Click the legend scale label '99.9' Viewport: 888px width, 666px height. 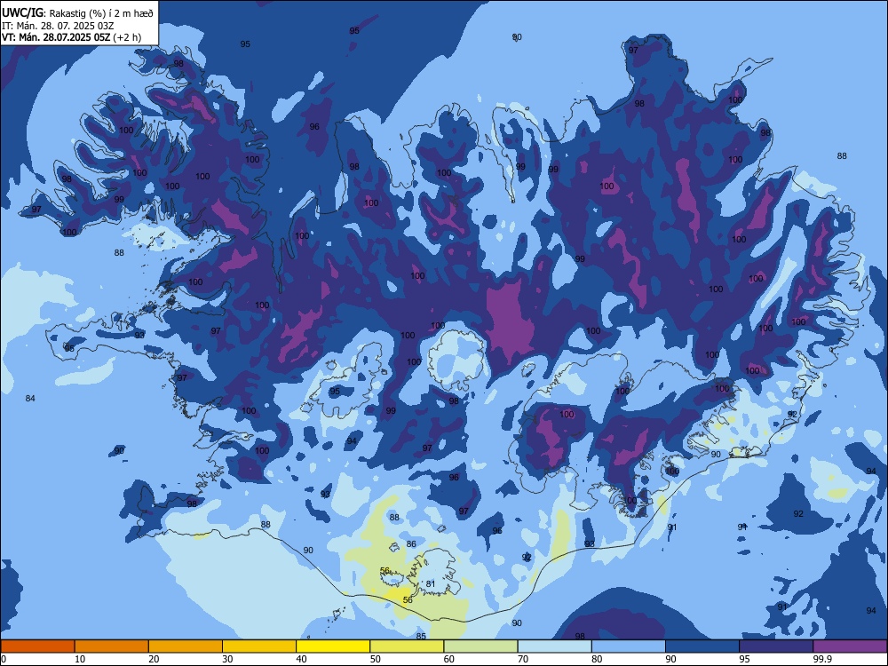pos(822,659)
